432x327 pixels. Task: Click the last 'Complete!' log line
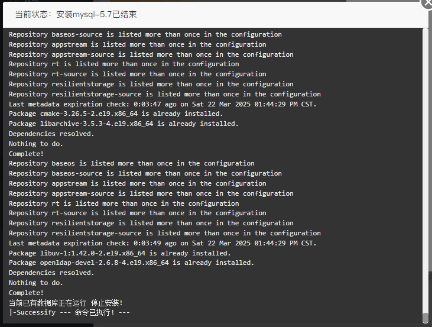[26, 293]
